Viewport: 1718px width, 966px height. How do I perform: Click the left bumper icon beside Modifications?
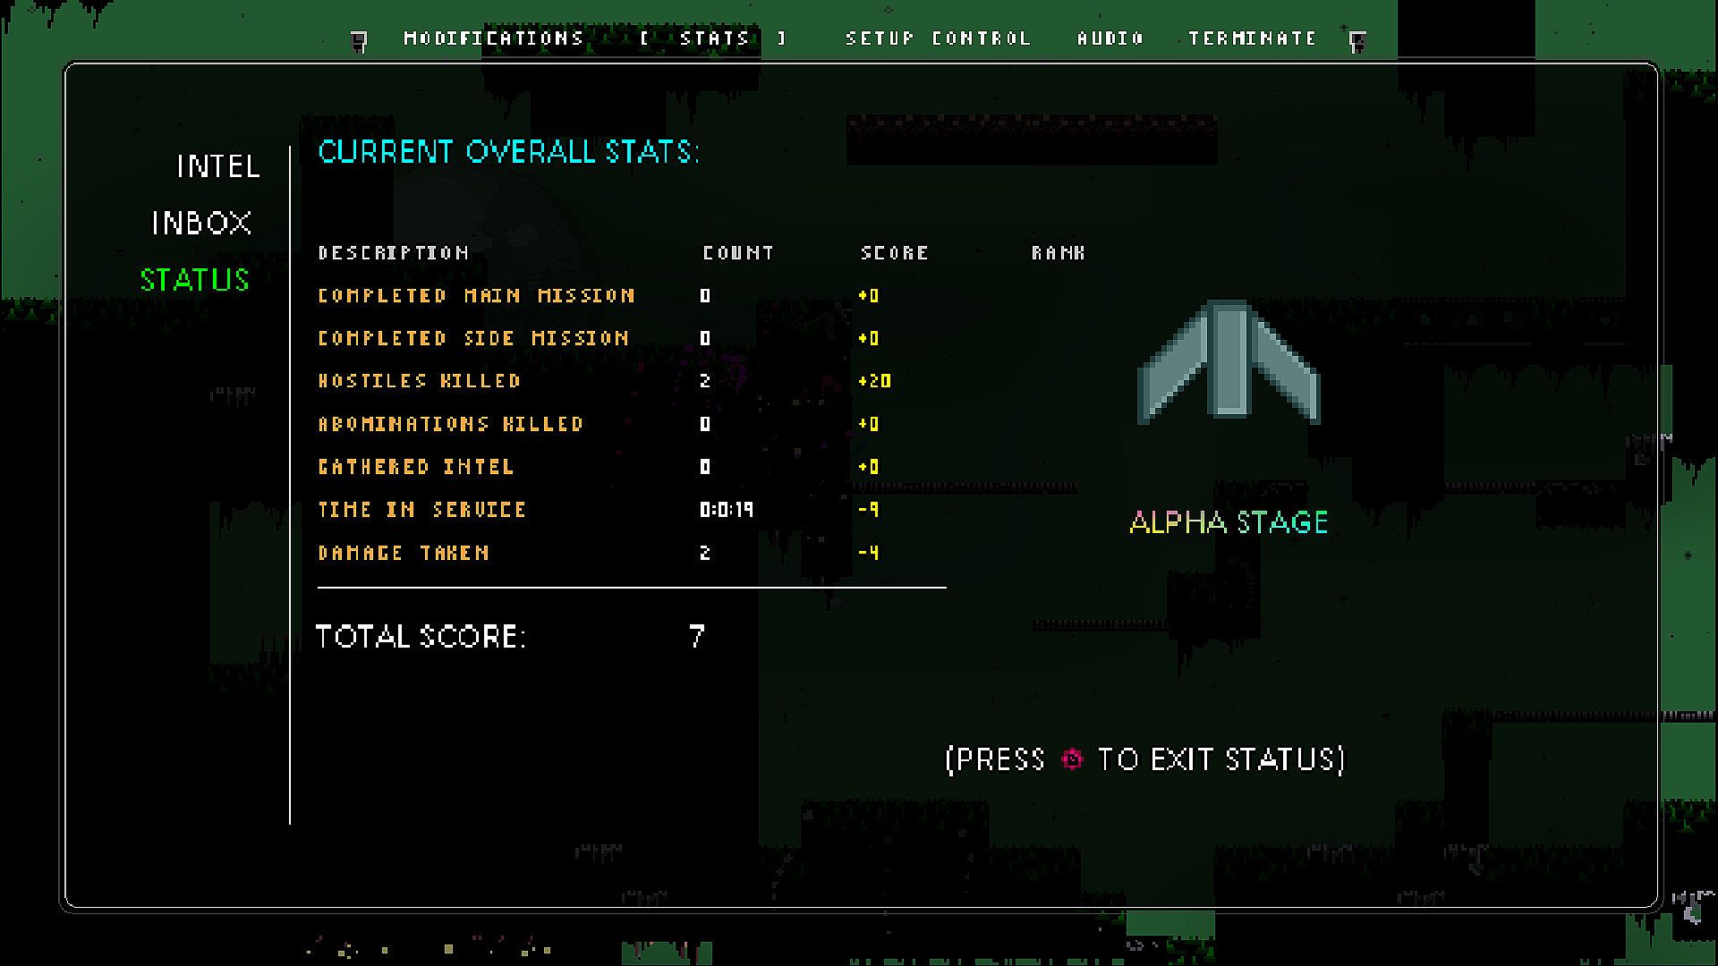click(359, 41)
